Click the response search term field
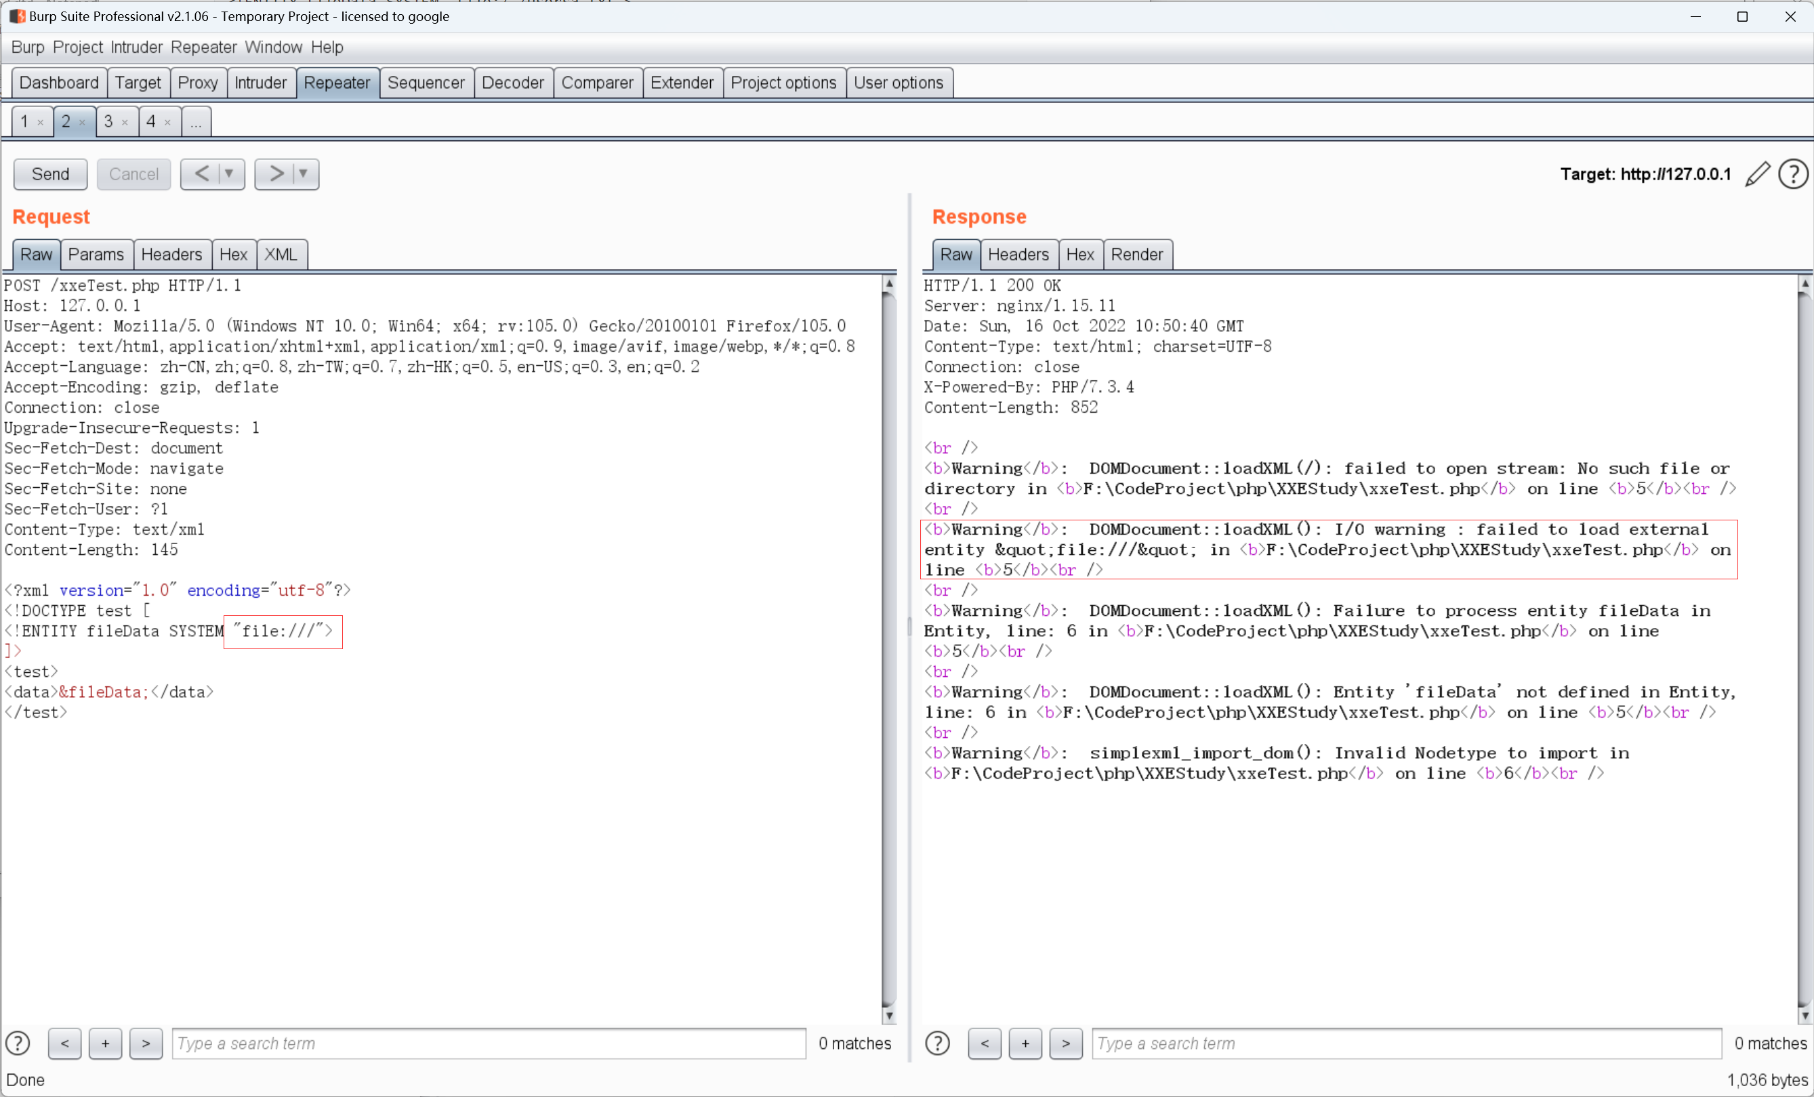 coord(1407,1043)
